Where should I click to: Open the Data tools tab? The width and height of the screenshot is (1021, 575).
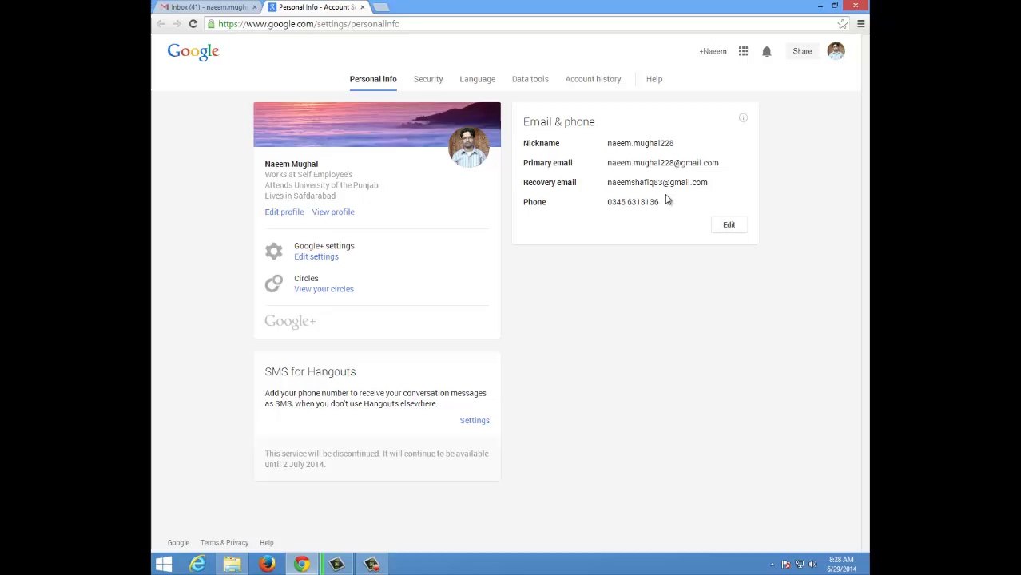point(530,79)
